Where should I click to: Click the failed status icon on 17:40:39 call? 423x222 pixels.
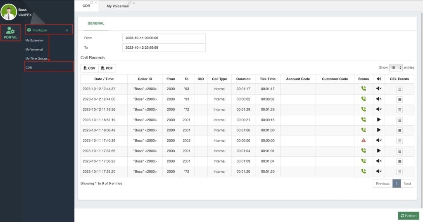[364, 141]
